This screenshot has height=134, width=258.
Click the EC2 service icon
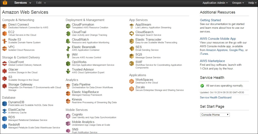4,33
